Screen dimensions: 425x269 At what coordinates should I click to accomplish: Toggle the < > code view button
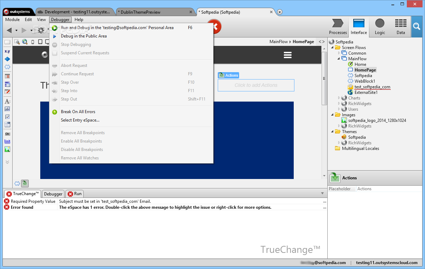321,42
